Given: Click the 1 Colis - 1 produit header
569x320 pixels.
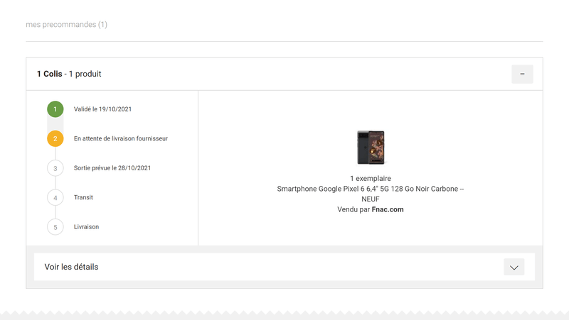Looking at the screenshot, I should 74,74.
